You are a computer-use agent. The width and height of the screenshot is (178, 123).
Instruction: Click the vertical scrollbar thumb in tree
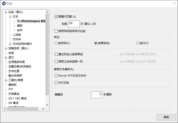point(47,54)
